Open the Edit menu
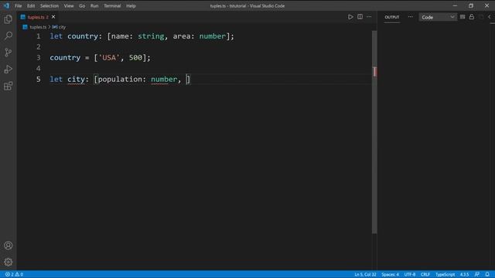The width and height of the screenshot is (495, 278). coord(31,5)
